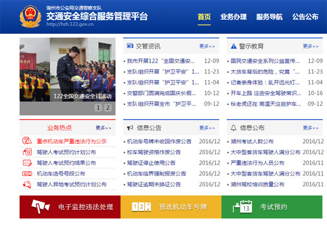
Task: Switch slideshow to slide 2
Action: 108,108
